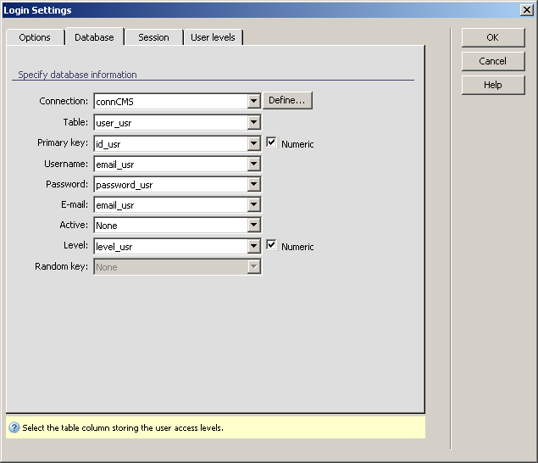
Task: Expand the Active column dropdown
Action: (x=253, y=226)
